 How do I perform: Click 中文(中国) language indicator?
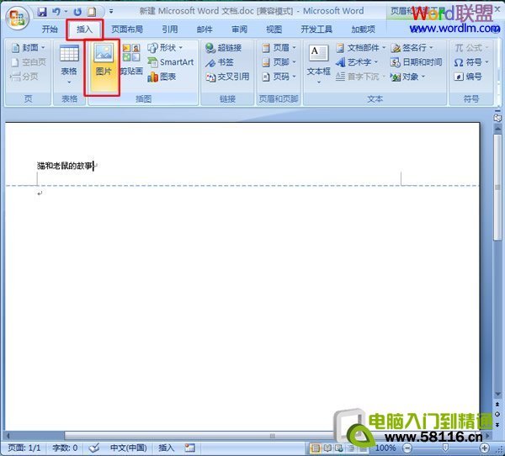click(129, 448)
